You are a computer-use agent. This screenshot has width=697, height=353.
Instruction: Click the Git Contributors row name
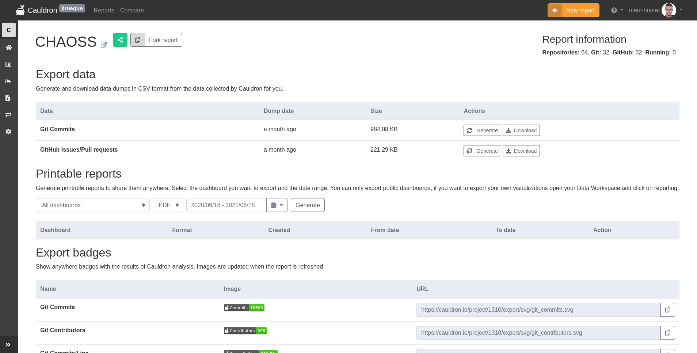63,330
